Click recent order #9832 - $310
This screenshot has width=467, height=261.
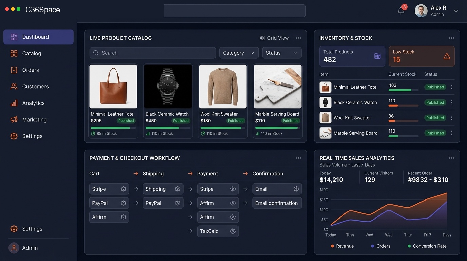[x=428, y=180]
